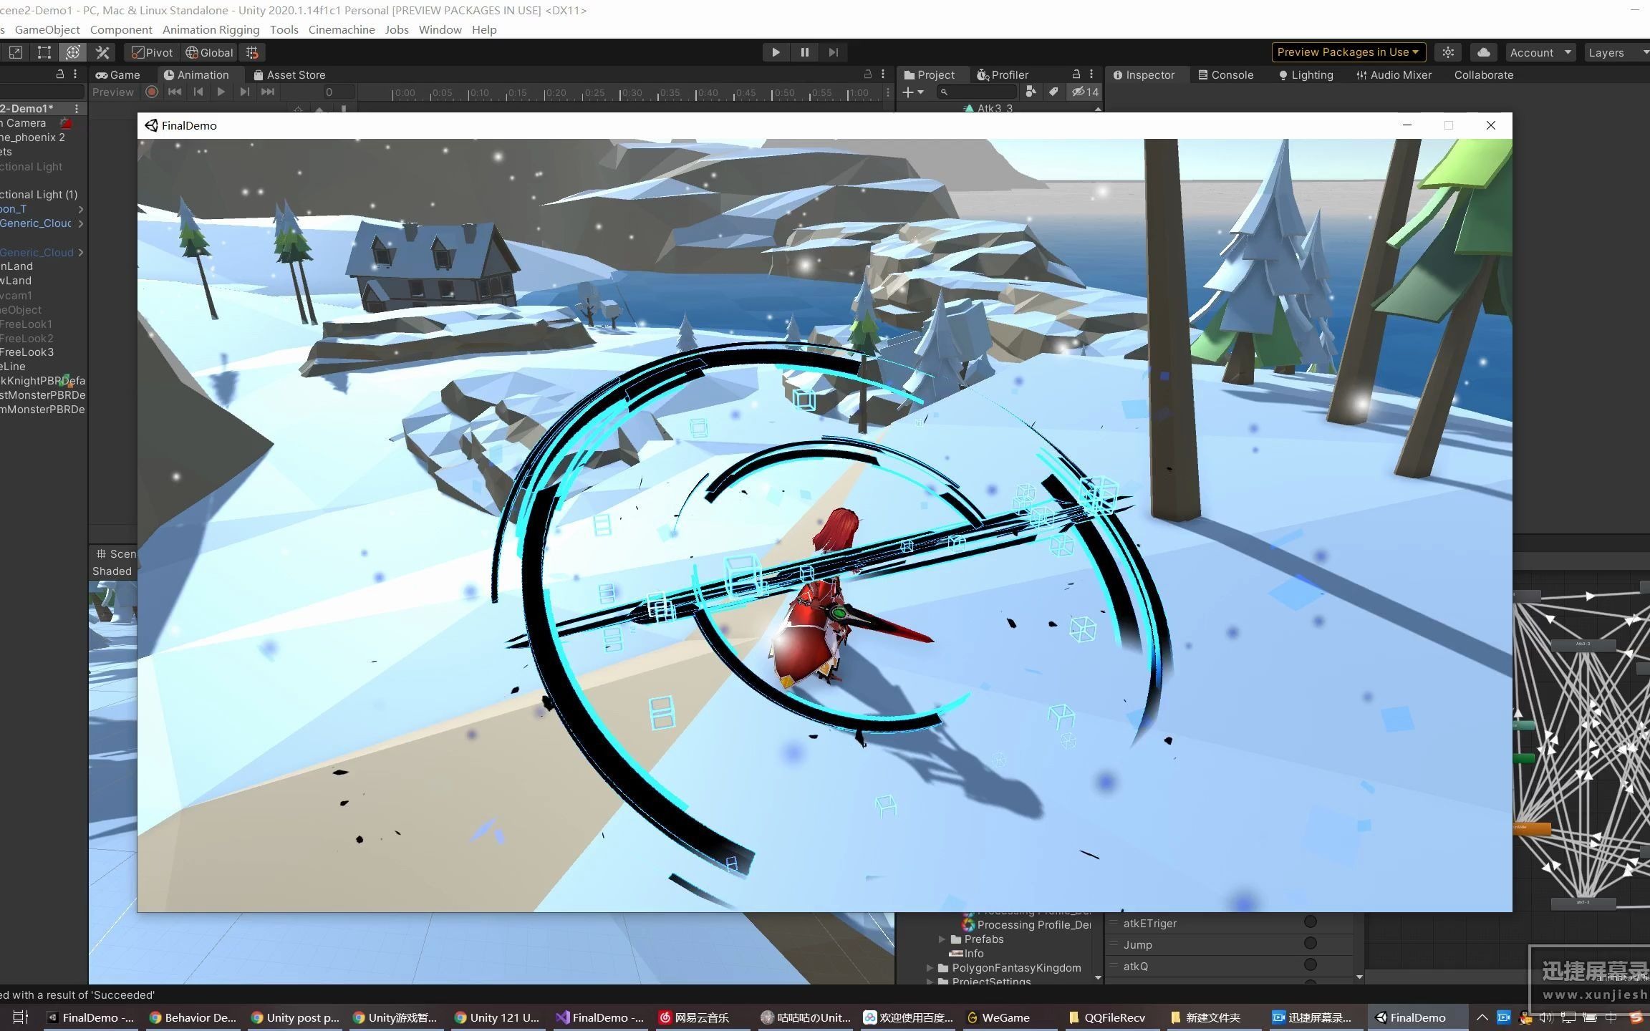Open the Preview Packages in Use dropdown

(1348, 52)
